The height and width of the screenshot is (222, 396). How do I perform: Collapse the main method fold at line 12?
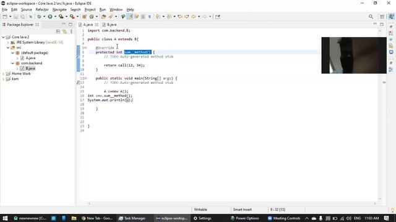tap(85, 78)
